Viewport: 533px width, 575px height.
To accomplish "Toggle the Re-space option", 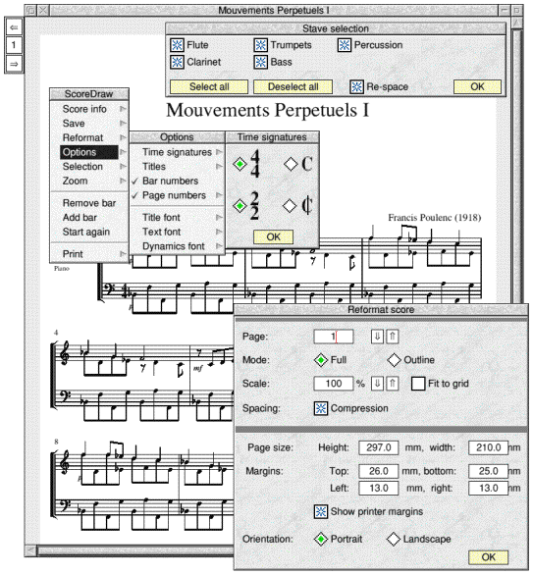I will click(x=356, y=87).
